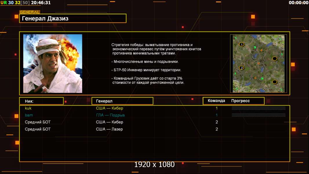
Task: Click team number 1 in bam's row
Action: click(x=217, y=115)
